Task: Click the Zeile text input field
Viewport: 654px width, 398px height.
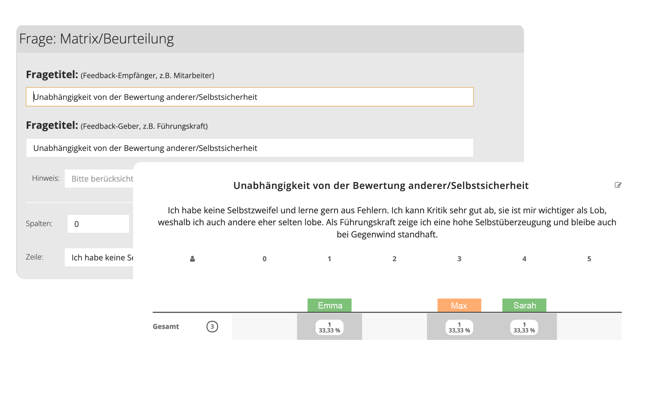Action: tap(100, 257)
